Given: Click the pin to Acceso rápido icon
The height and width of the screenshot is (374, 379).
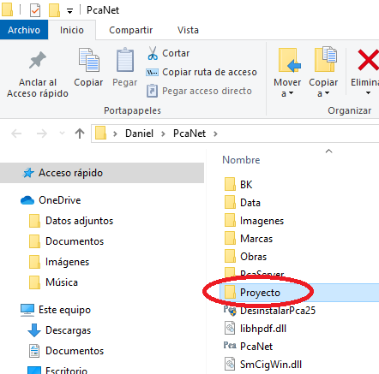Looking at the screenshot, I should pyautogui.click(x=38, y=60).
